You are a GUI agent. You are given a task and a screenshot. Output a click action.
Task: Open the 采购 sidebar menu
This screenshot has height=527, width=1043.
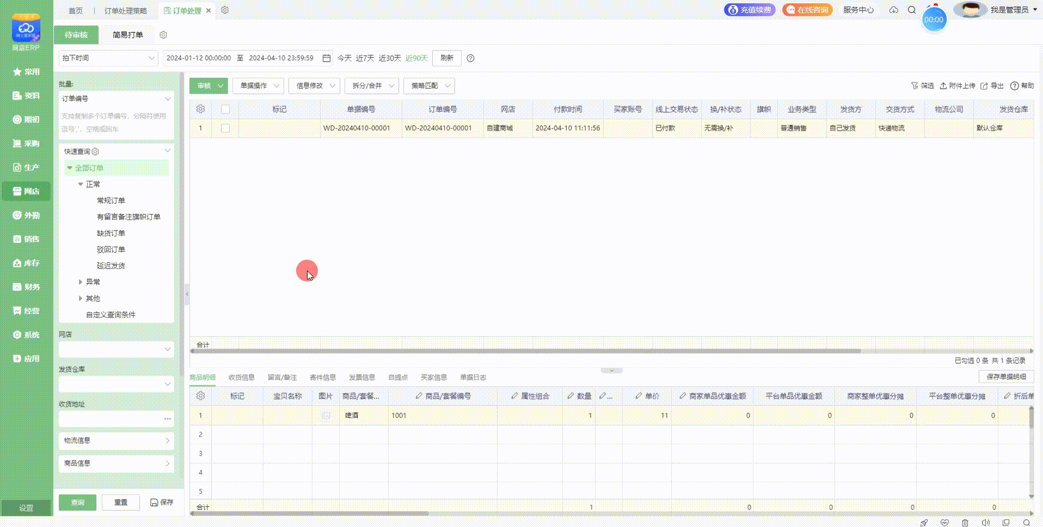click(x=26, y=144)
